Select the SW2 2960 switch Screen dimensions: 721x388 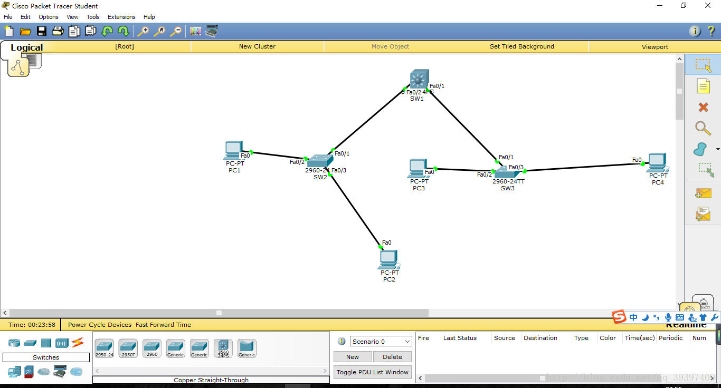coord(319,161)
